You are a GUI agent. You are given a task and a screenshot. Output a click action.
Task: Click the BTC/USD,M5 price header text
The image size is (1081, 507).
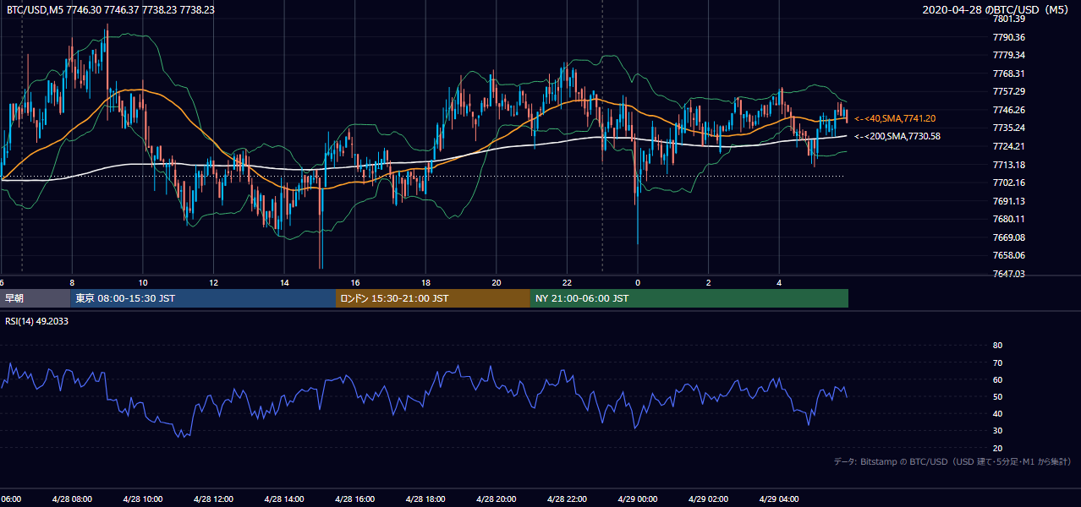[x=111, y=10]
